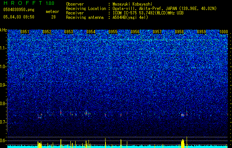Click the observer name Masayuki Kobayashi
232x148 pixels.
pyautogui.click(x=132, y=4)
